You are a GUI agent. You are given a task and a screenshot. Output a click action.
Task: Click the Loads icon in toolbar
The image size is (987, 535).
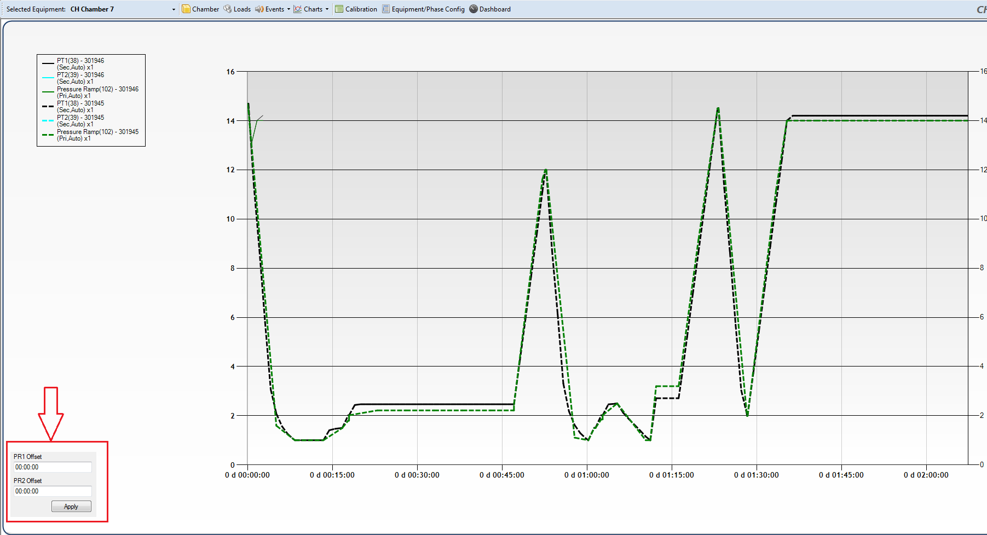(228, 9)
